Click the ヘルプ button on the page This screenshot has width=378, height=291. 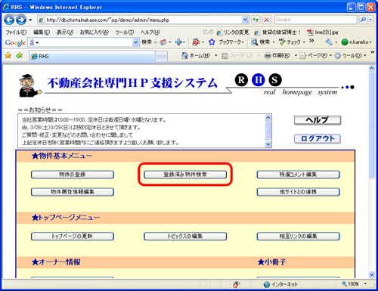coord(318,120)
